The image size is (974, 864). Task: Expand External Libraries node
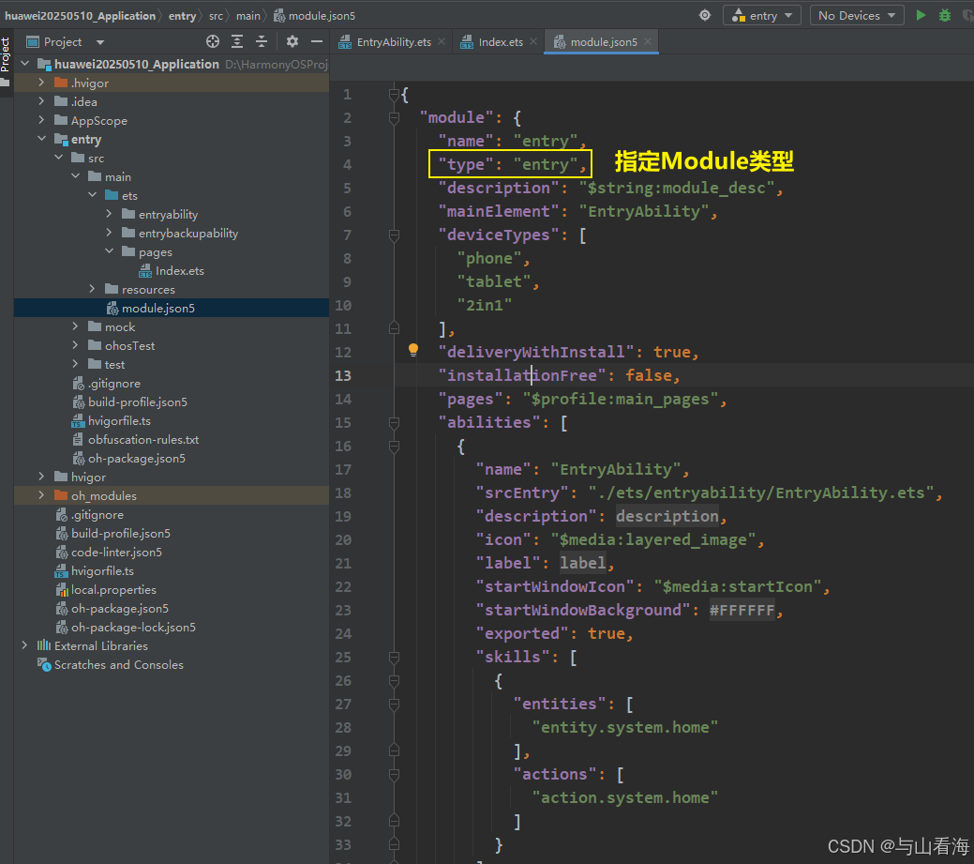coord(25,645)
